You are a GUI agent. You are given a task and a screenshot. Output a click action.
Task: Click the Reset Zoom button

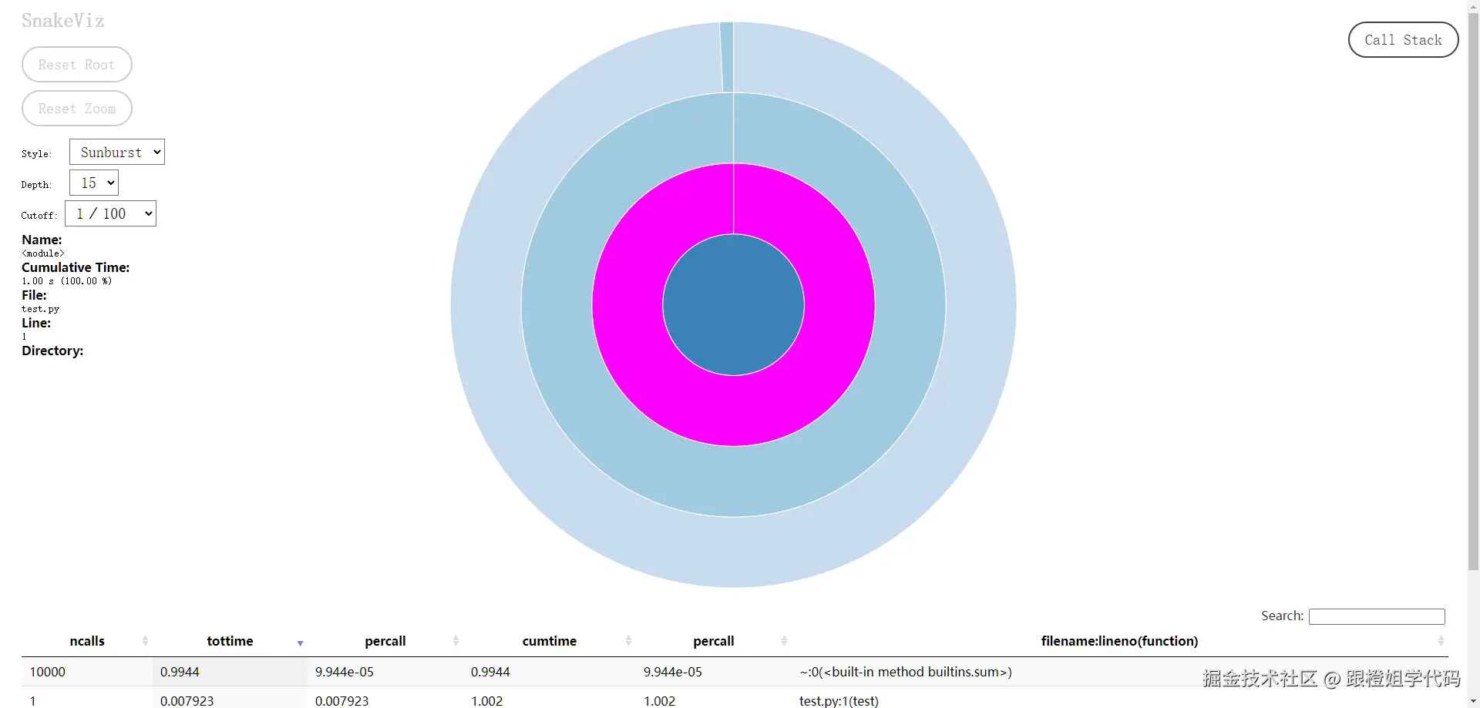tap(77, 109)
